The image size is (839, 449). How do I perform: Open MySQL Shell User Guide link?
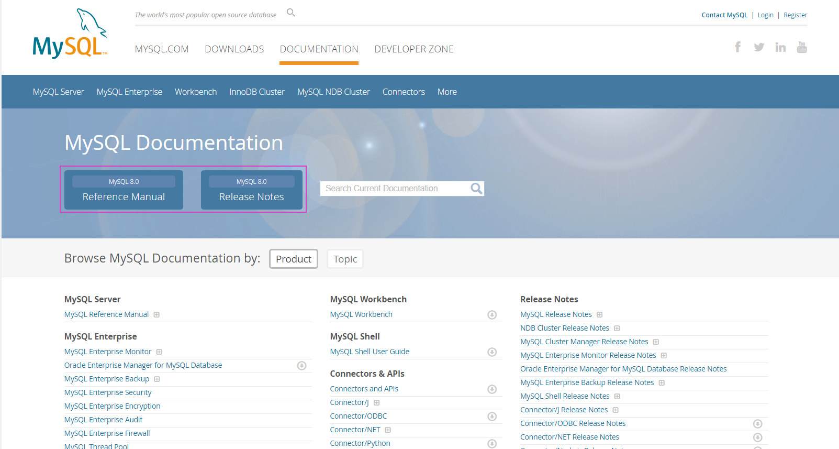coord(370,352)
